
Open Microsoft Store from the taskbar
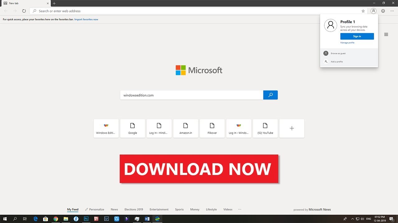(x=45, y=219)
